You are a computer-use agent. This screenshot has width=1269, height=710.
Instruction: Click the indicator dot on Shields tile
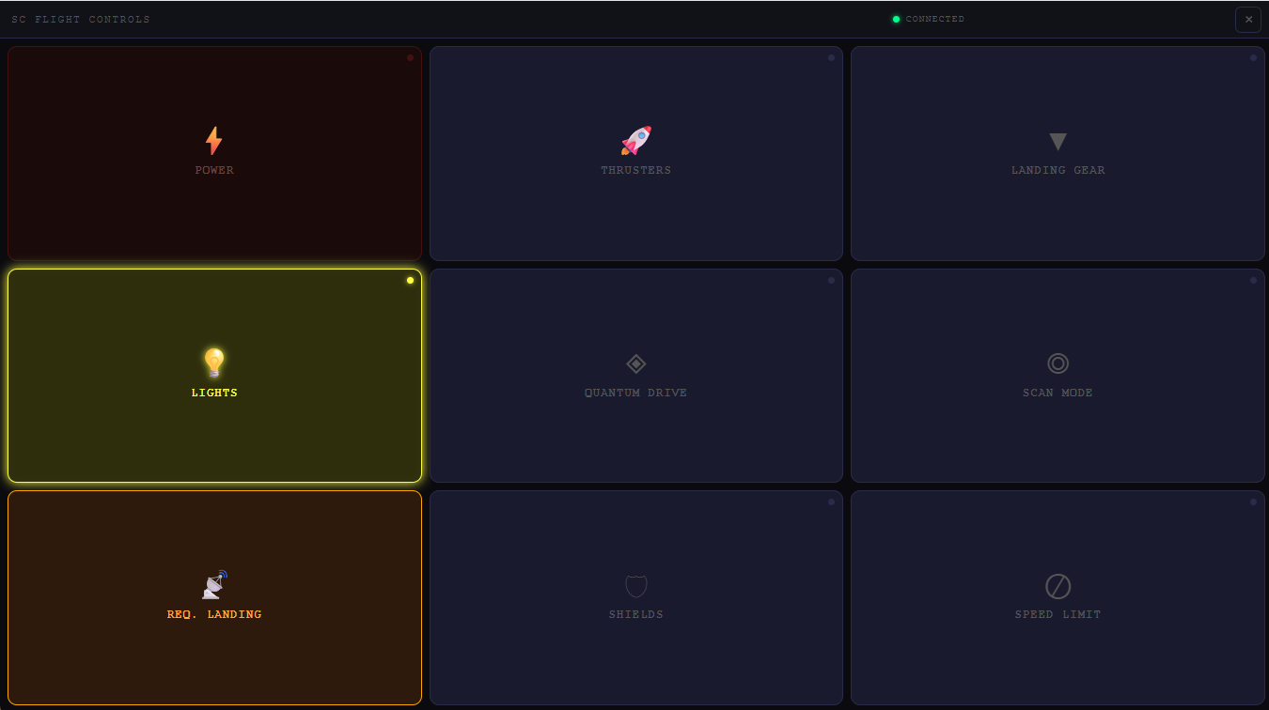pos(831,502)
